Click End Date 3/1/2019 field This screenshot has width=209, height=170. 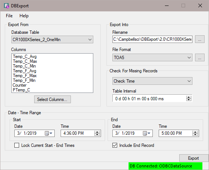coord(133,133)
